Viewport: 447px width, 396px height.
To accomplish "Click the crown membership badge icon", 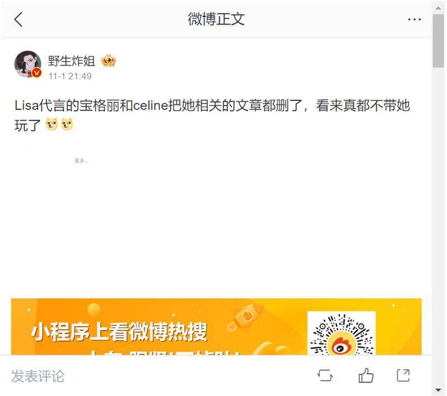I will coord(108,61).
